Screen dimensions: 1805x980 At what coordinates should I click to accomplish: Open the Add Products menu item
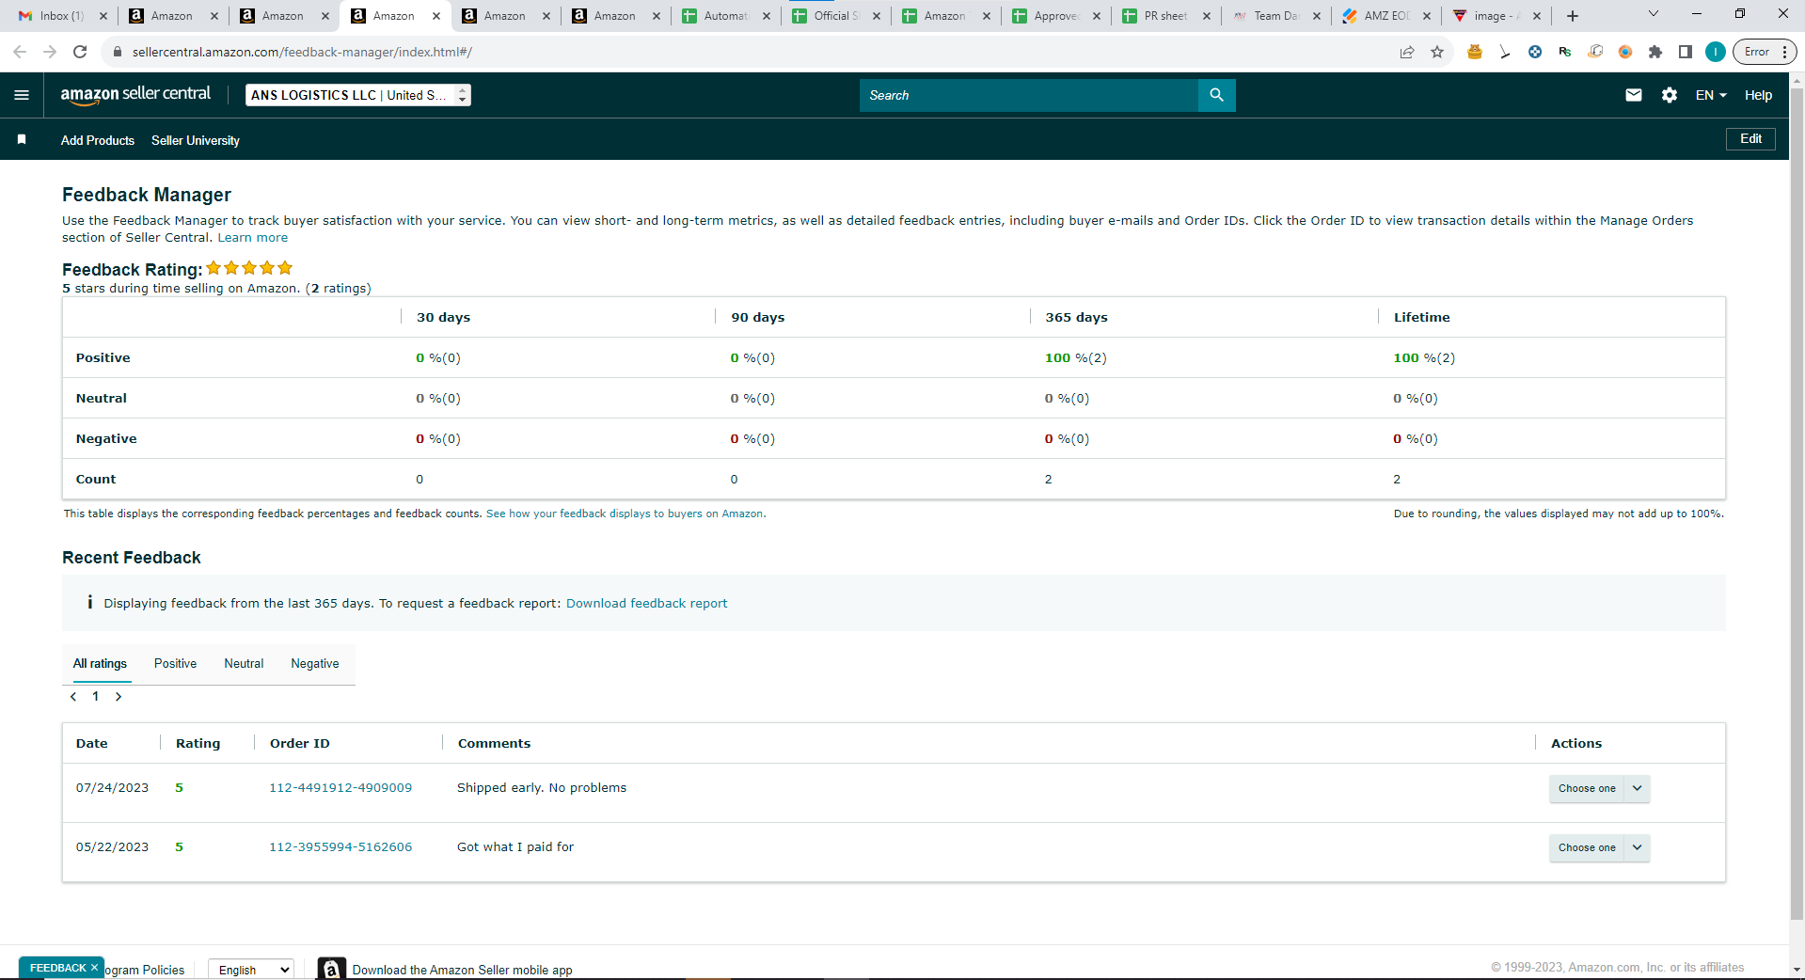pyautogui.click(x=98, y=140)
